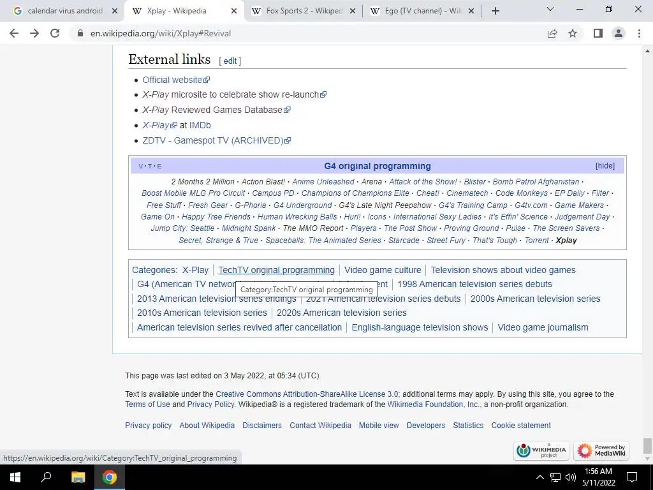
Task: Share this page via the share icon
Action: click(552, 33)
